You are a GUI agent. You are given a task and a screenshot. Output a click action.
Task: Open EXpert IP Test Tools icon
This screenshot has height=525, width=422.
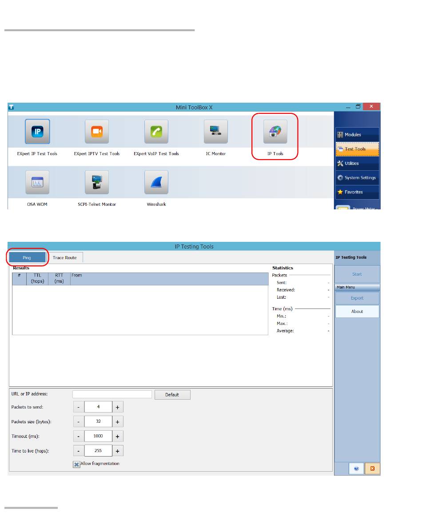point(37,131)
